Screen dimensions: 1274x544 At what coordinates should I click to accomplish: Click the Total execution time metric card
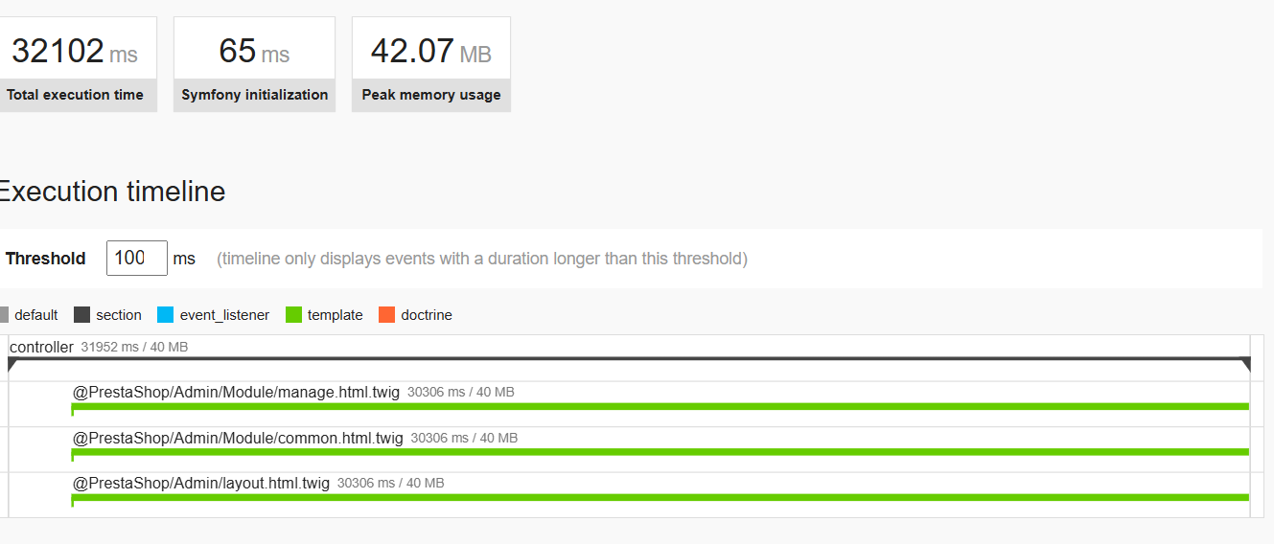coord(75,63)
